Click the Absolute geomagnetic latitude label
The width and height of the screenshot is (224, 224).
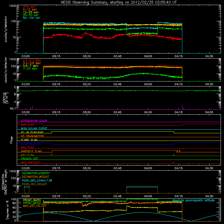(x=193, y=200)
